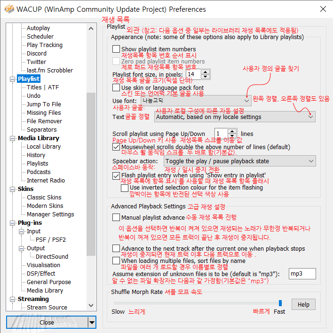Collapse the Streaming tree node
The width and height of the screenshot is (333, 333).
point(13,299)
